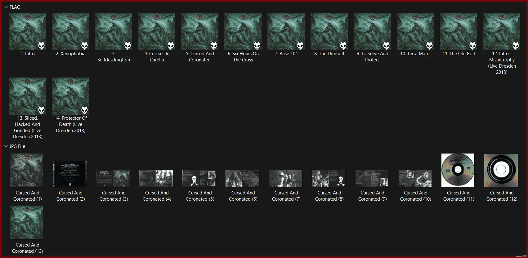The width and height of the screenshot is (528, 258).
Task: Collapse the FLAC group chevron
Action: tap(6, 7)
